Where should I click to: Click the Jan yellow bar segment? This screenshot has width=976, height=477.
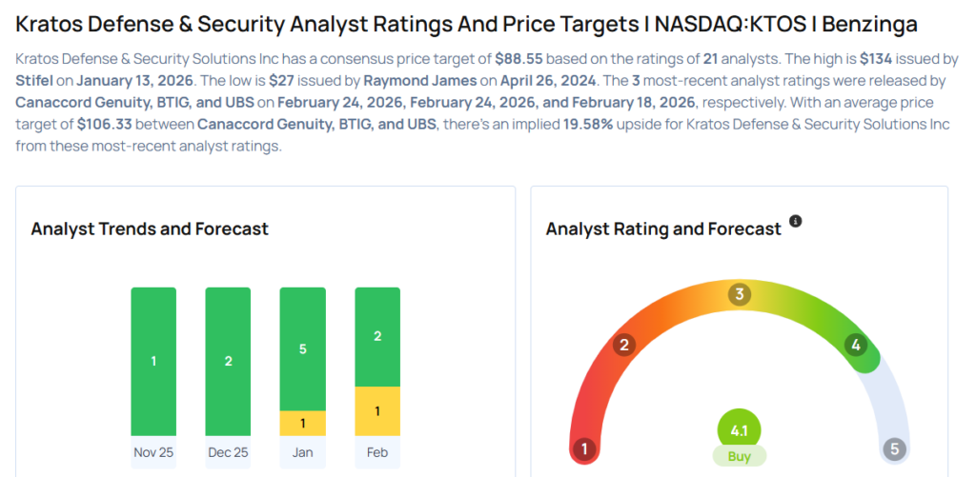[303, 423]
